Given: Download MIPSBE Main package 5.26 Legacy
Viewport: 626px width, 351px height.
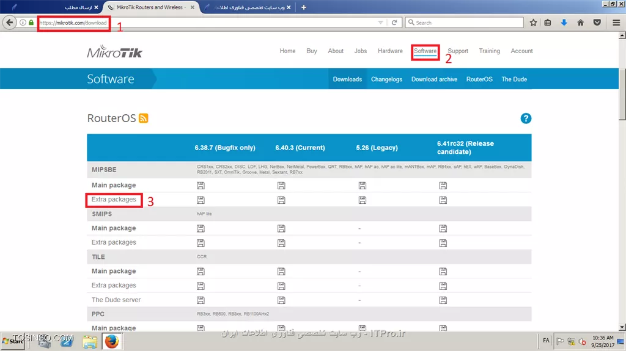Looking at the screenshot, I should pyautogui.click(x=362, y=186).
